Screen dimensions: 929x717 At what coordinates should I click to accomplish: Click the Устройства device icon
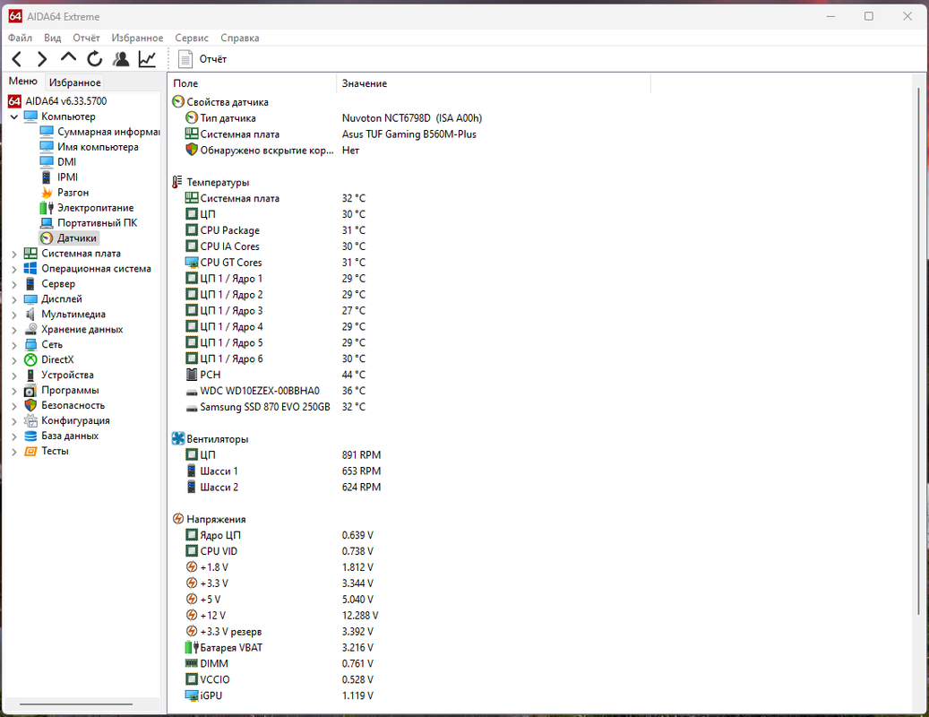30,376
